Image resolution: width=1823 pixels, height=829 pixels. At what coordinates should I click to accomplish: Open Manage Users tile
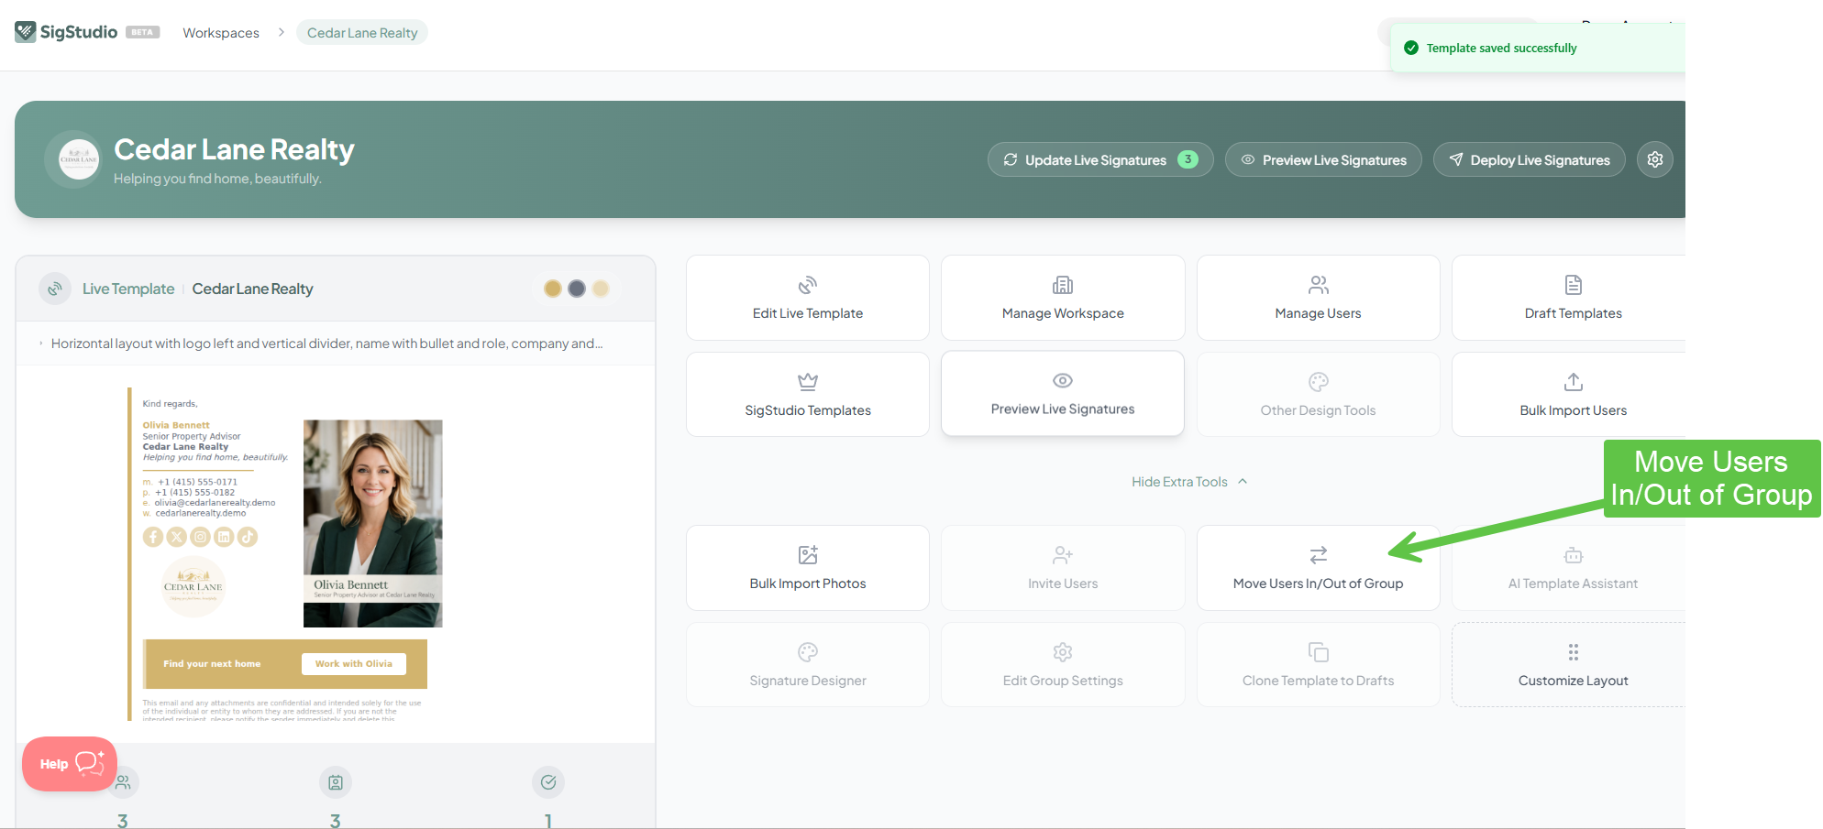[x=1318, y=298]
